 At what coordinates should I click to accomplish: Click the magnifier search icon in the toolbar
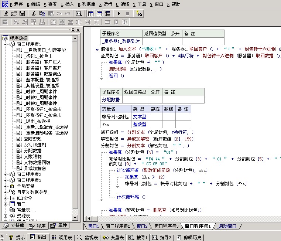coord(79,13)
